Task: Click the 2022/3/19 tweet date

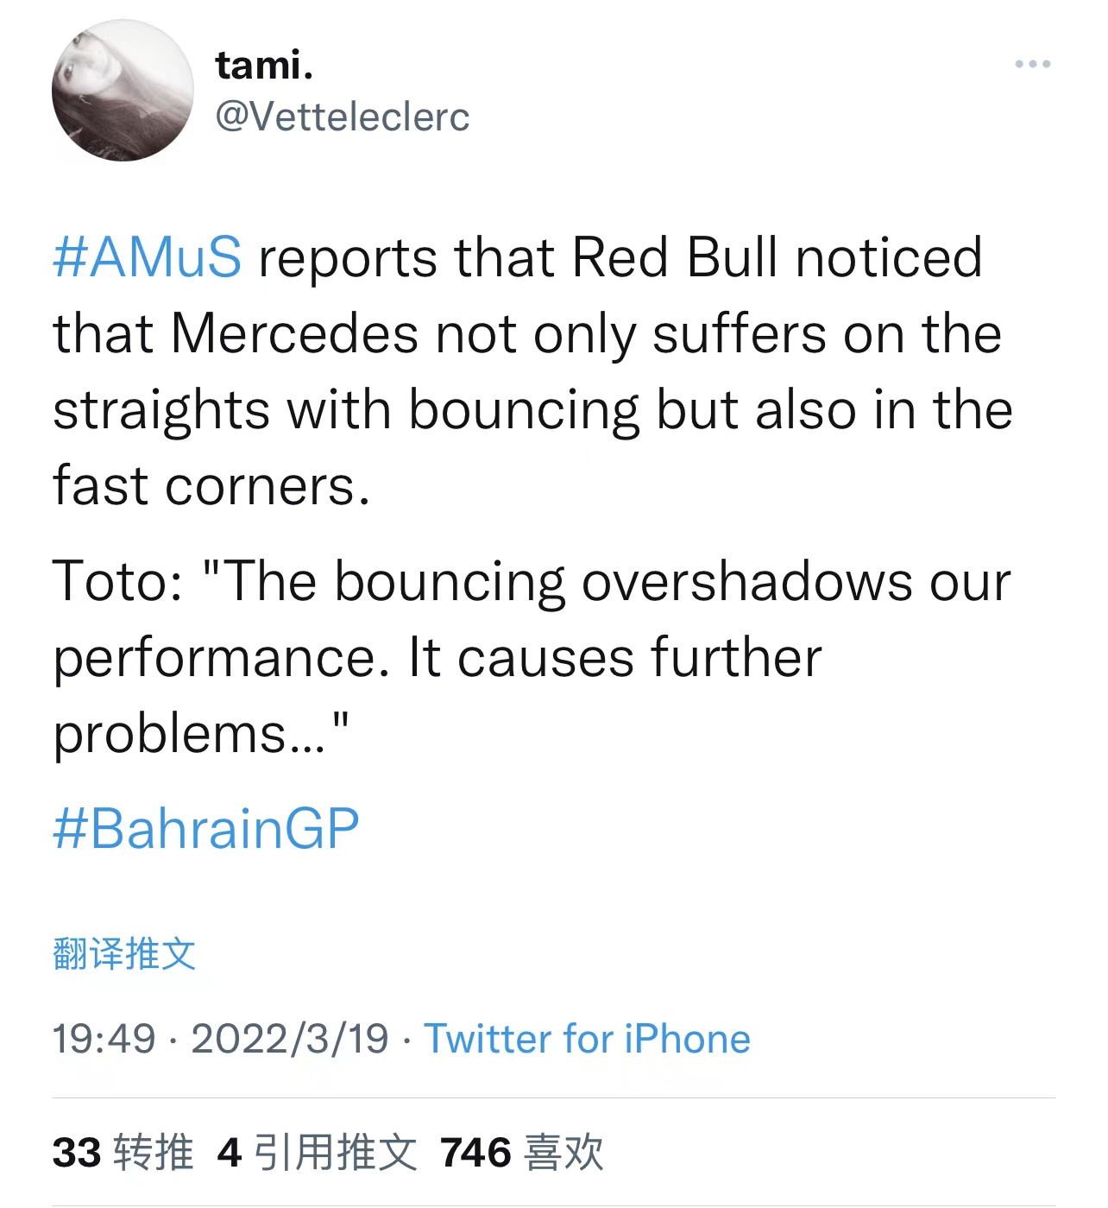Action: (290, 1039)
